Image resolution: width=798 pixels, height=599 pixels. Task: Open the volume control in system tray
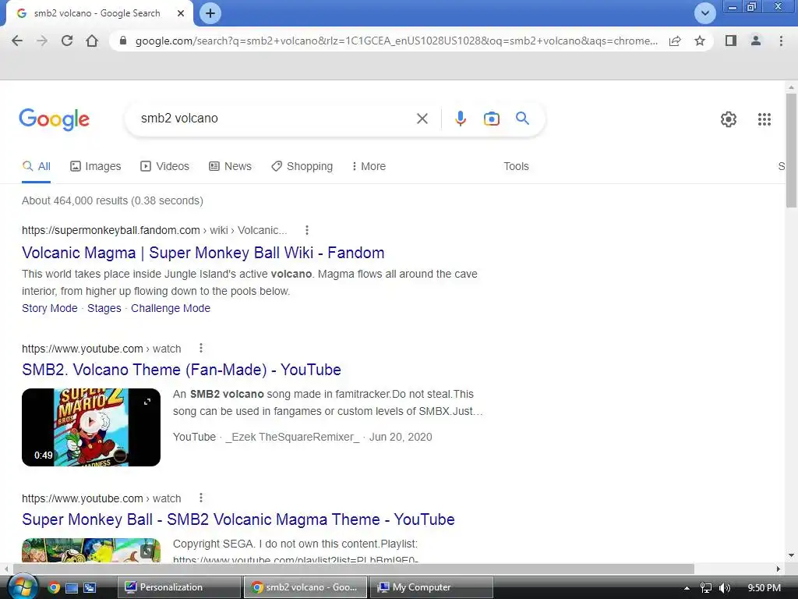click(x=725, y=588)
